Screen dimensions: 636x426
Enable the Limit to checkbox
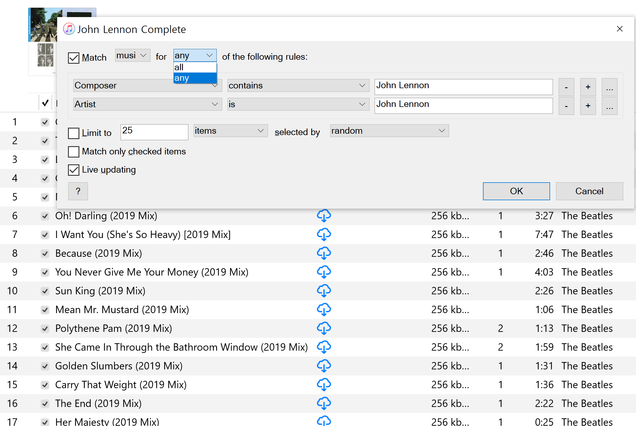point(74,133)
